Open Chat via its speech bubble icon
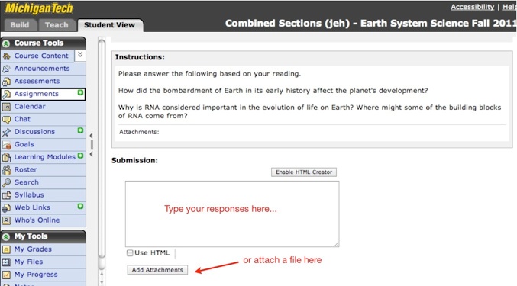The image size is (517, 286). pos(6,120)
